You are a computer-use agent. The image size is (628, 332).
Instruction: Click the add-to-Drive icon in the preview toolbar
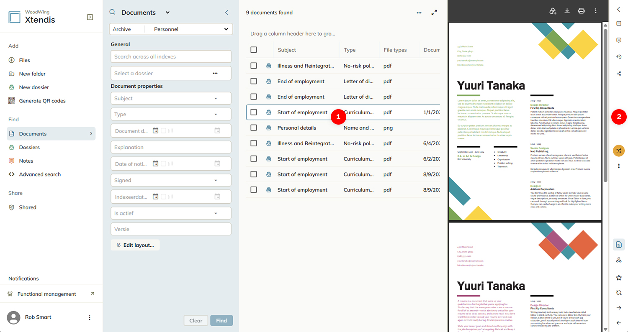click(553, 11)
